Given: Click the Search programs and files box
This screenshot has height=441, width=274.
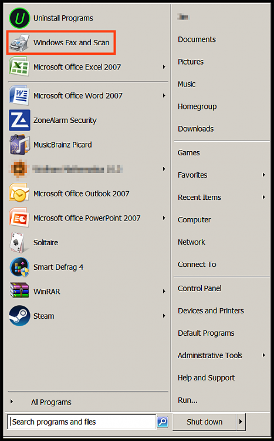Looking at the screenshot, I should tap(82, 422).
